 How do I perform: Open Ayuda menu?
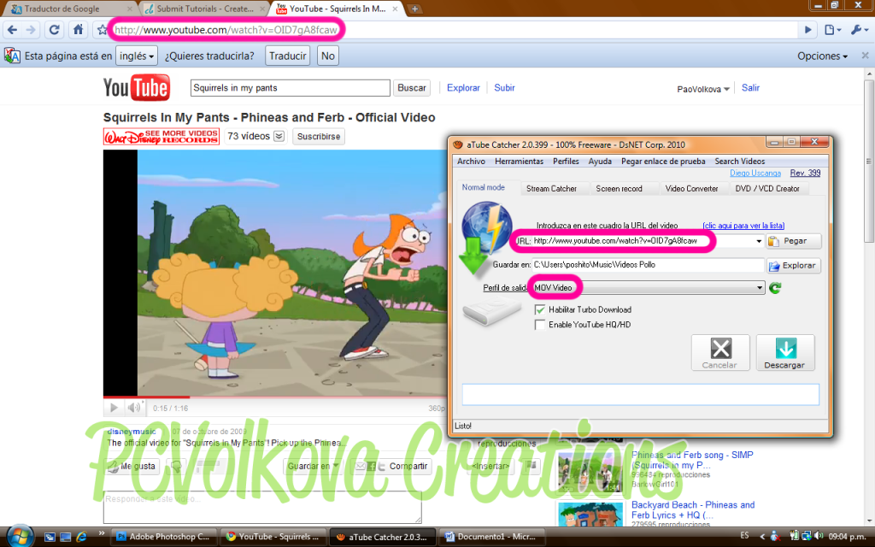tap(600, 162)
